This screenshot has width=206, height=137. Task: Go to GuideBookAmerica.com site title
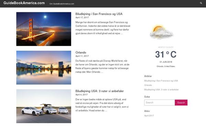24,3
